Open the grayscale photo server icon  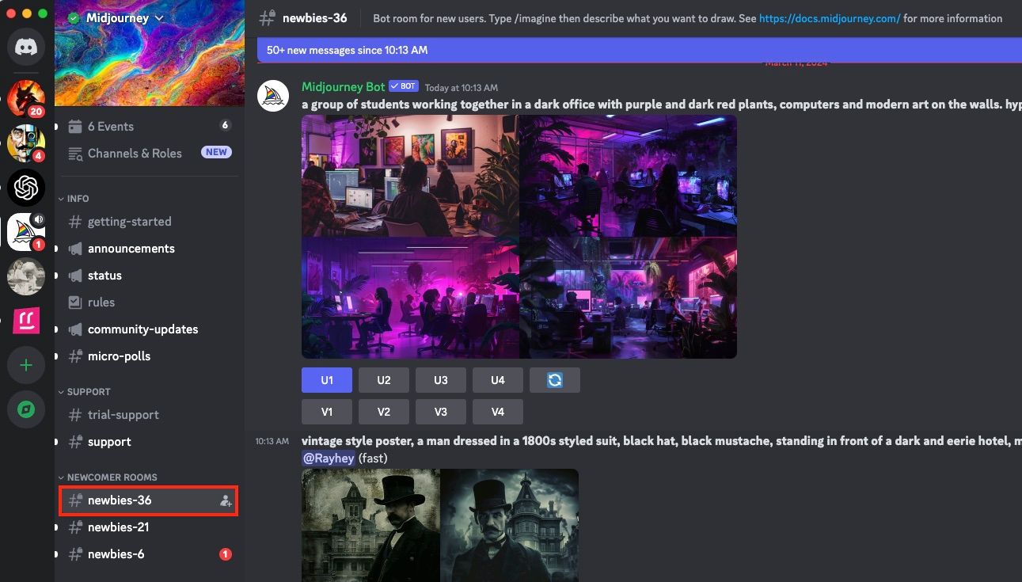[26, 276]
